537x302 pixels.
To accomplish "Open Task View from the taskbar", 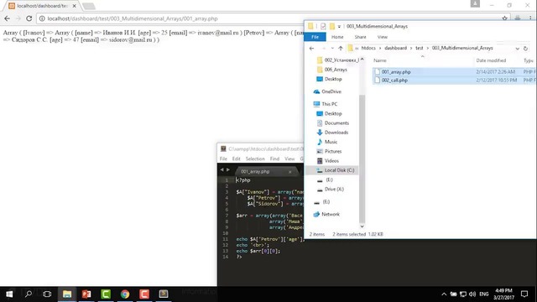I will pos(47,294).
